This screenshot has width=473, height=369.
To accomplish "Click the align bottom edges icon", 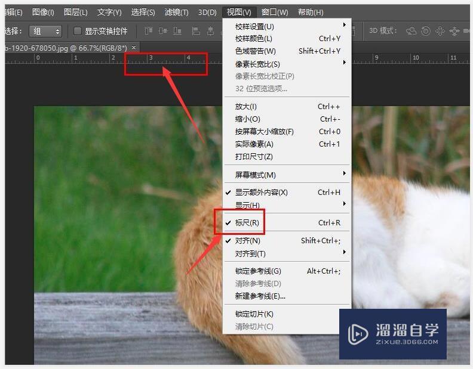I will pyautogui.click(x=177, y=31).
